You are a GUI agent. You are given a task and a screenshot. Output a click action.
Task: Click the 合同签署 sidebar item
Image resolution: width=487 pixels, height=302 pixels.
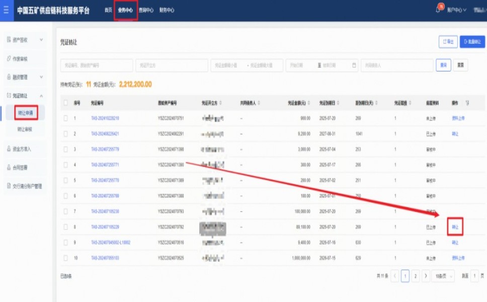23,167
